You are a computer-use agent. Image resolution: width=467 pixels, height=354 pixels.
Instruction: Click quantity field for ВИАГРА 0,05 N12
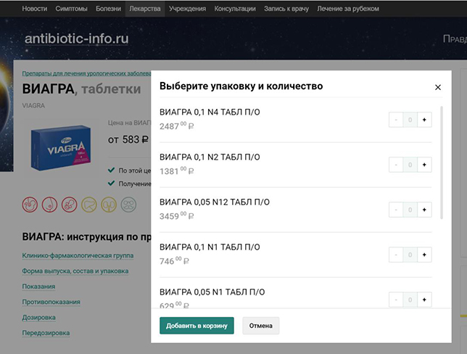(x=410, y=210)
